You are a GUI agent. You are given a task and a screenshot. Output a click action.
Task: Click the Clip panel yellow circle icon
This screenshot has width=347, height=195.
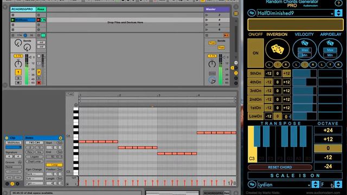(x=7, y=138)
